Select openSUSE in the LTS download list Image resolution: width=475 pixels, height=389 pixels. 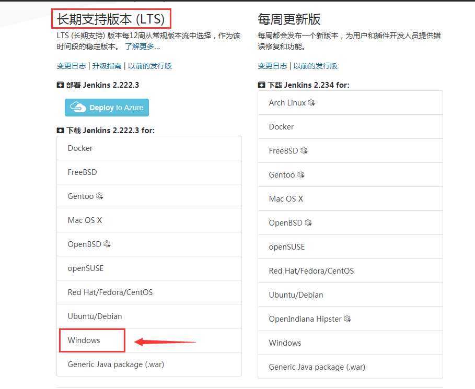(149, 268)
